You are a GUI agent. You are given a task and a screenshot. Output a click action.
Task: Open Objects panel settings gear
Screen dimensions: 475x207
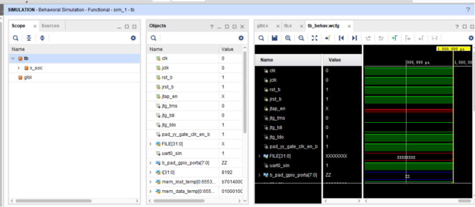241,38
